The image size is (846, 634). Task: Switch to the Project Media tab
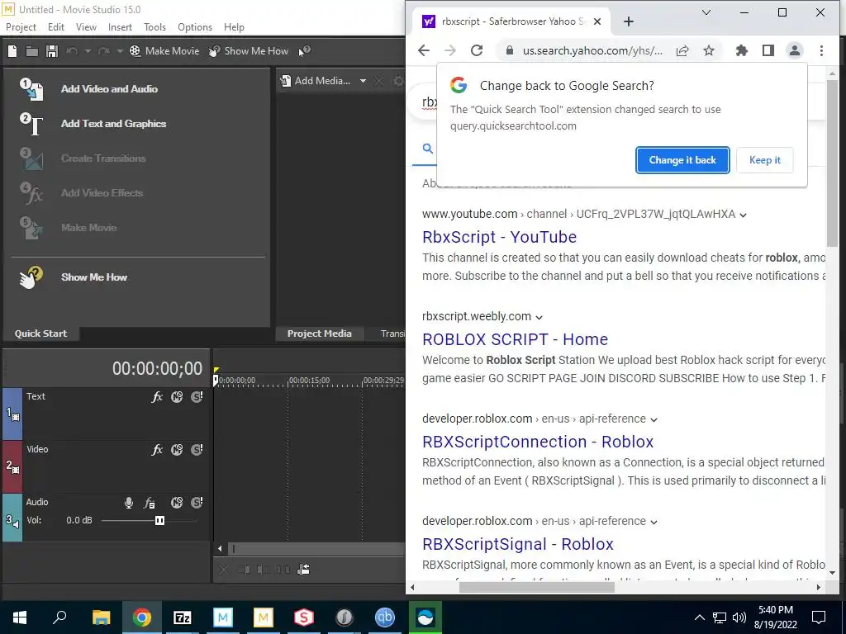pos(320,334)
